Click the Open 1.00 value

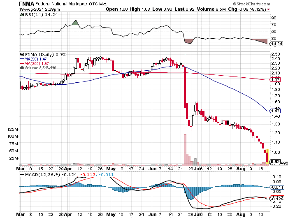tap(117, 9)
